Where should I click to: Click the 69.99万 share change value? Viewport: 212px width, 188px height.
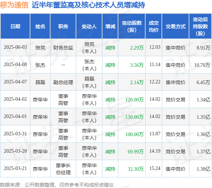(x=136, y=152)
